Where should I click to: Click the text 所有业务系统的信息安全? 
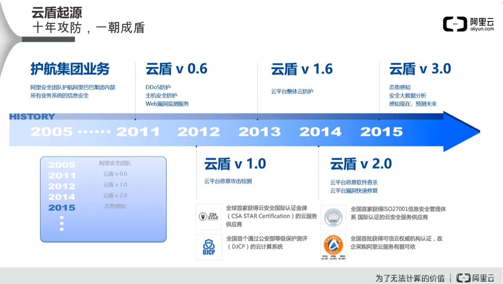60,96
